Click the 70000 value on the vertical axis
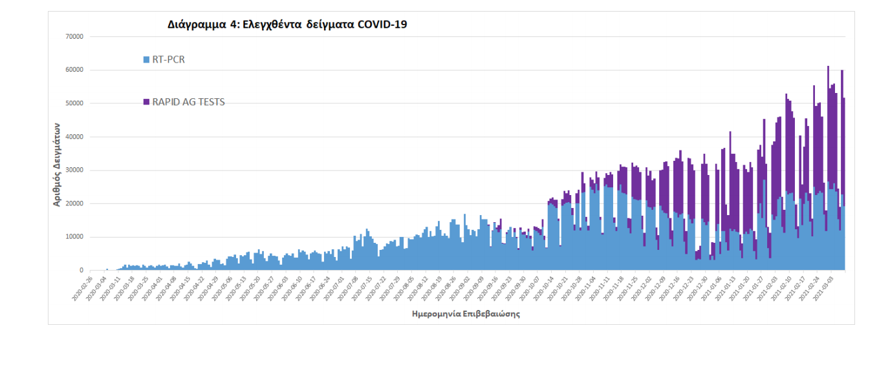This screenshot has width=890, height=381. [x=74, y=37]
